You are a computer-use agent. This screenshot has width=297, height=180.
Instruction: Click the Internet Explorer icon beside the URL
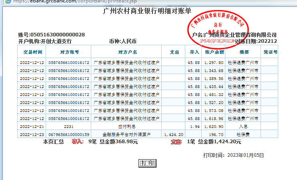[4, 2]
